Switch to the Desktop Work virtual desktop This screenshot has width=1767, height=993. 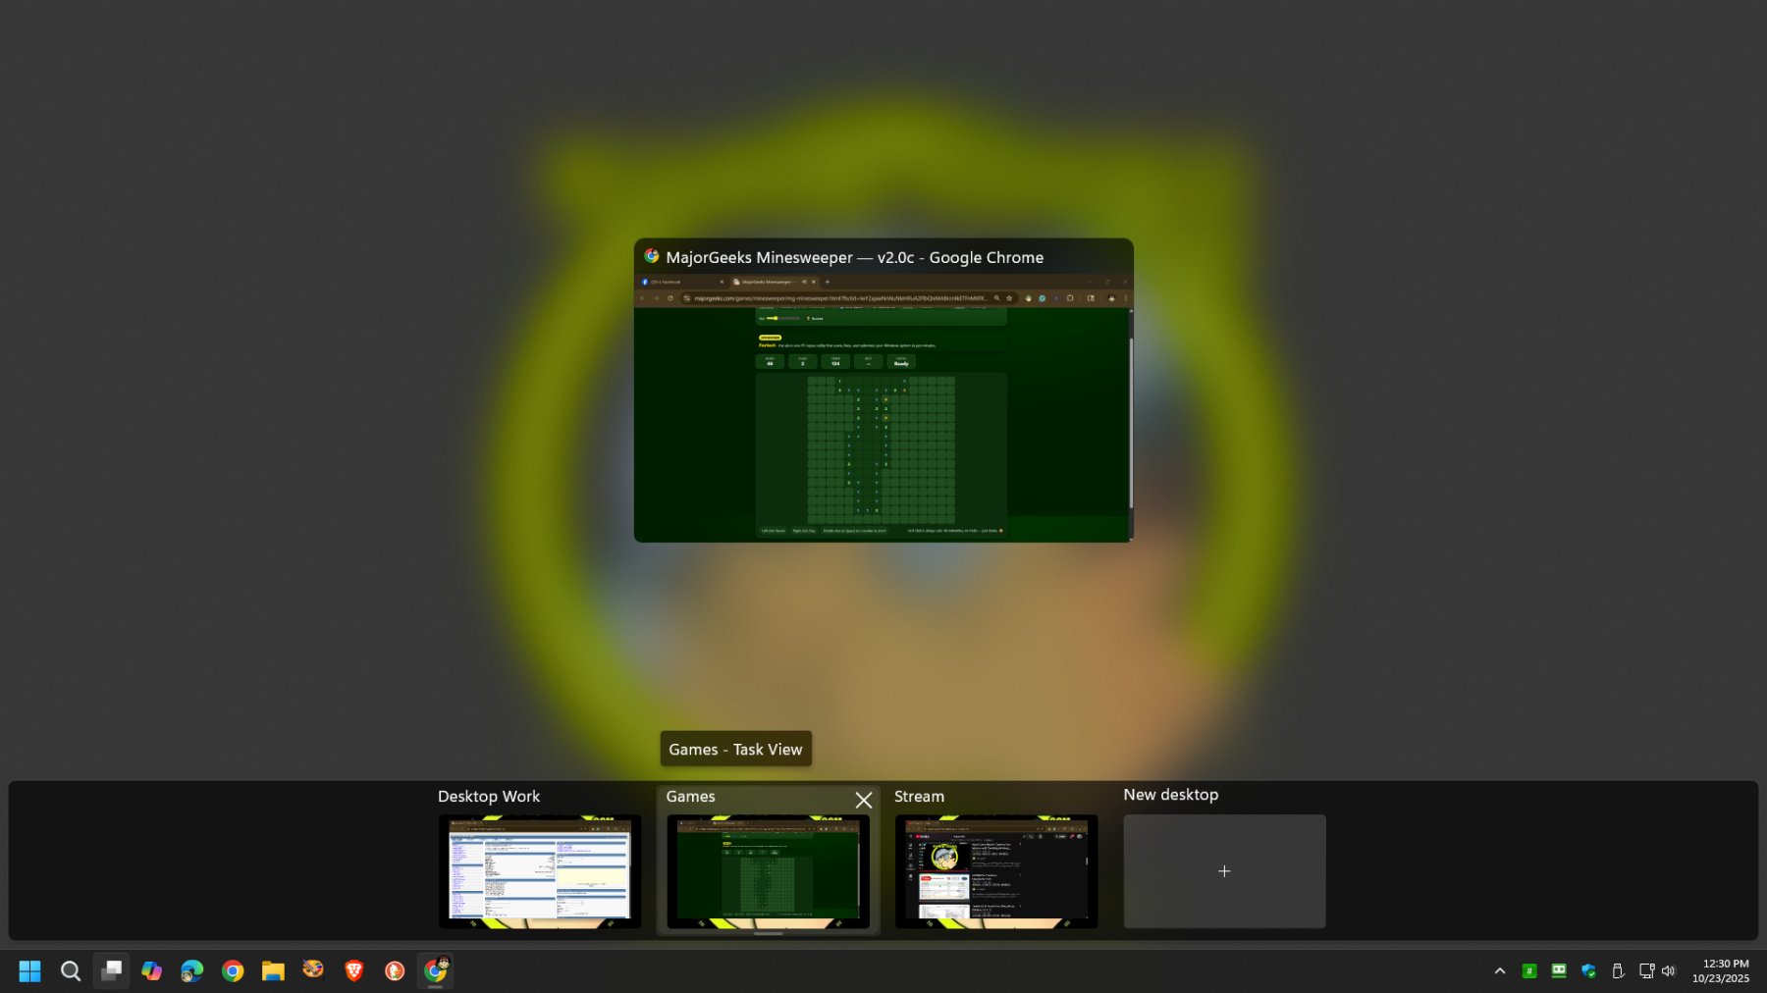[x=540, y=871]
